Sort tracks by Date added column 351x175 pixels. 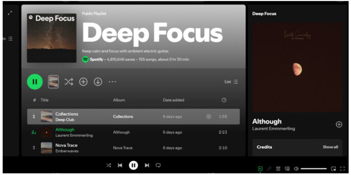tap(174, 100)
